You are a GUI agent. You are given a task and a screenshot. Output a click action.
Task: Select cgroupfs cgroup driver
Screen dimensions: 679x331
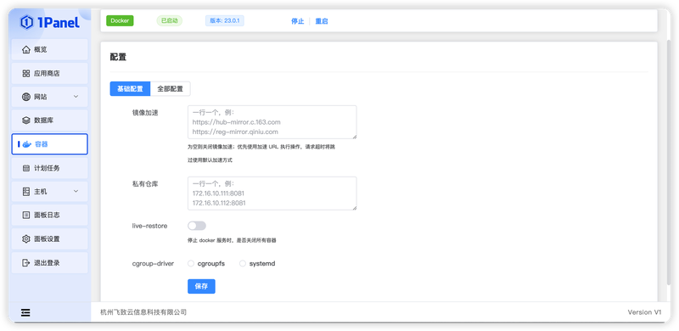[x=191, y=263]
